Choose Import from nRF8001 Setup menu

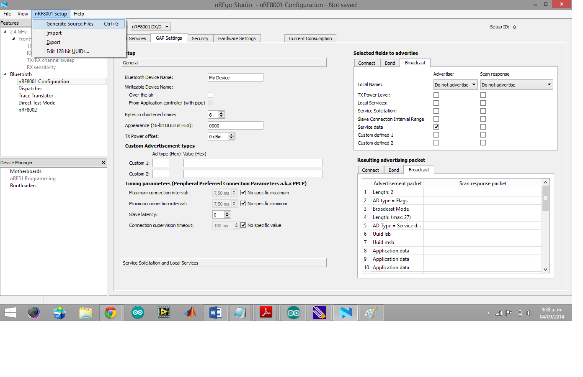[x=79, y=33]
